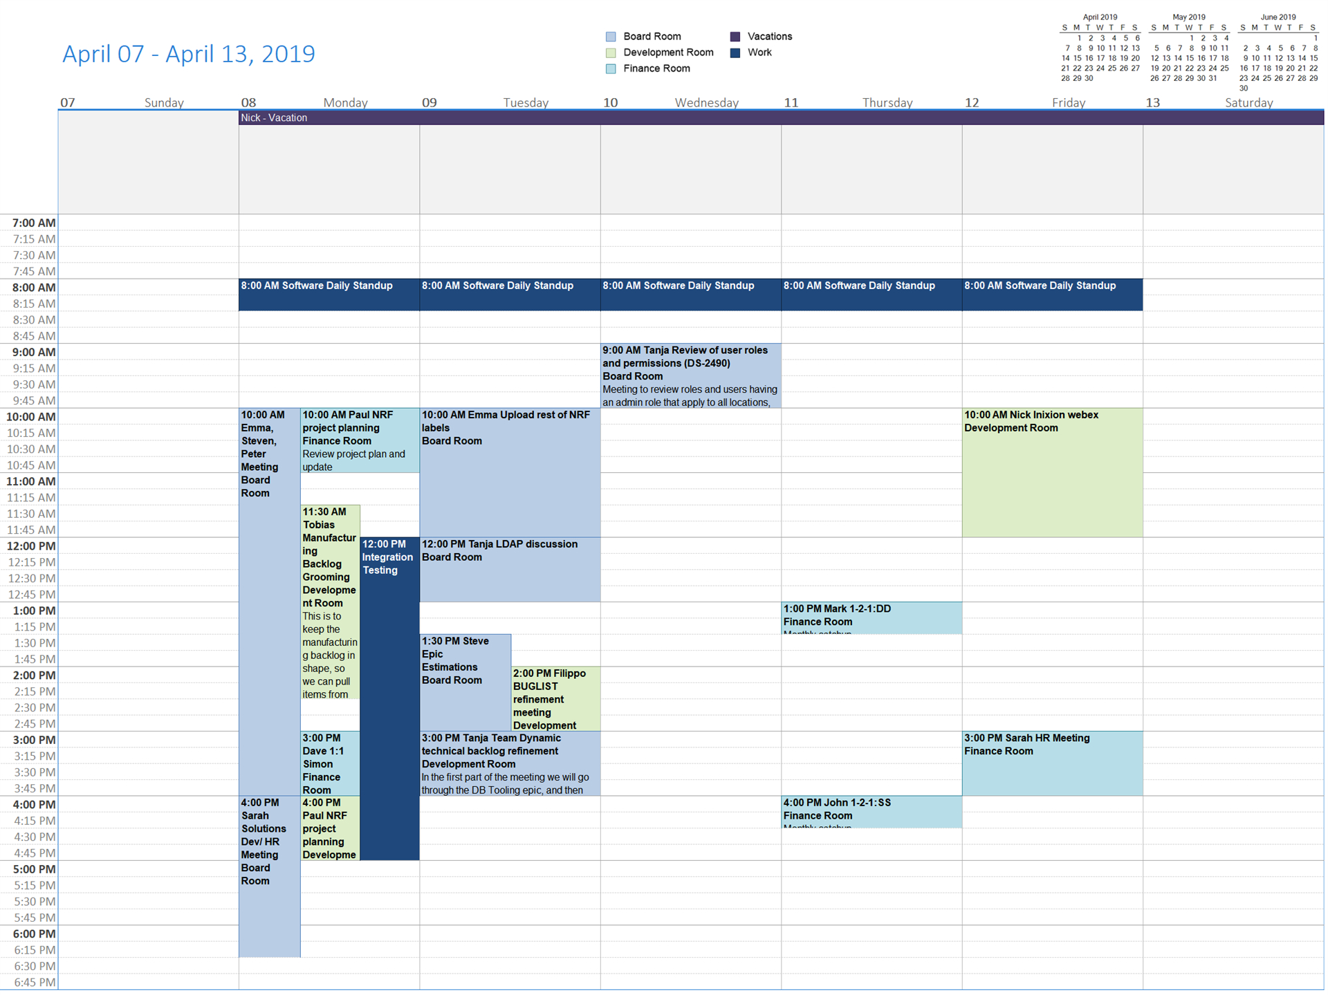Click the Board Room legend icon
1328x995 pixels.
point(611,35)
